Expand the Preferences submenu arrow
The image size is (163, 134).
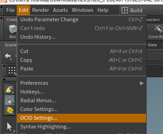(x=142, y=83)
